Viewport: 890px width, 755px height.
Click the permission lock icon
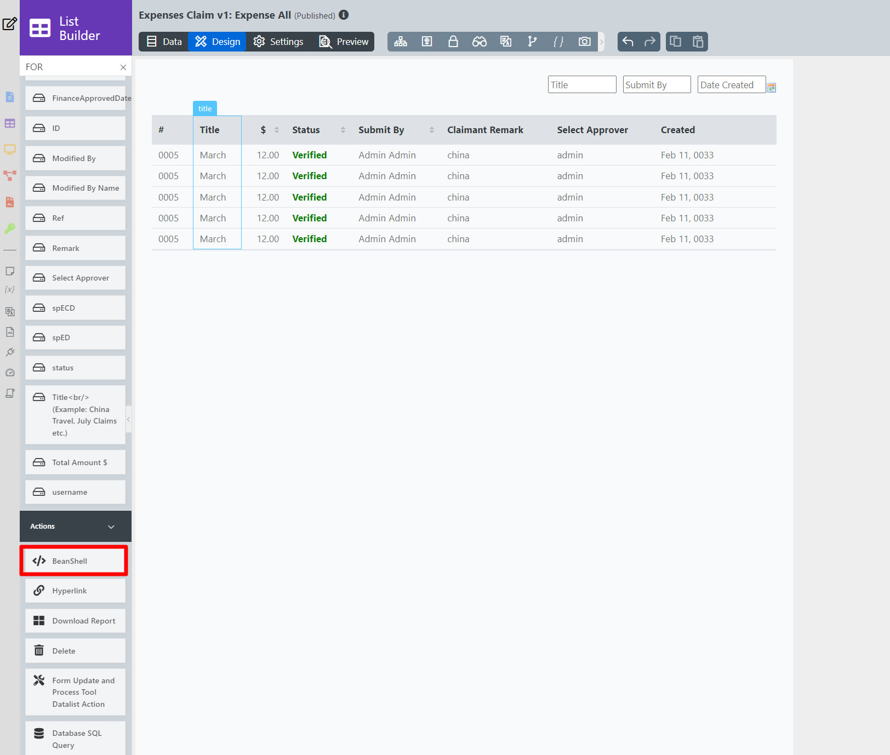click(x=453, y=42)
